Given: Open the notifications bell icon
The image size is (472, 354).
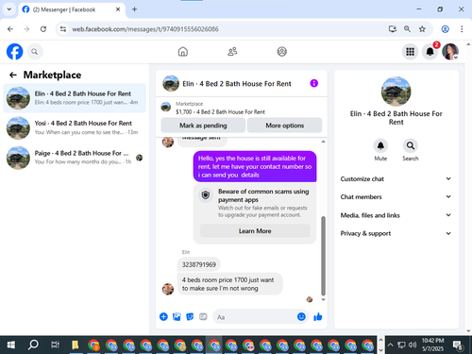Looking at the screenshot, I should pos(430,52).
